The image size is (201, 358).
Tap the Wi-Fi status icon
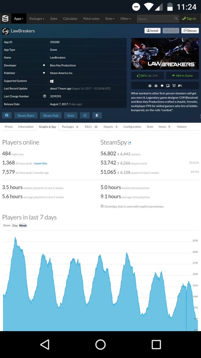(149, 7)
